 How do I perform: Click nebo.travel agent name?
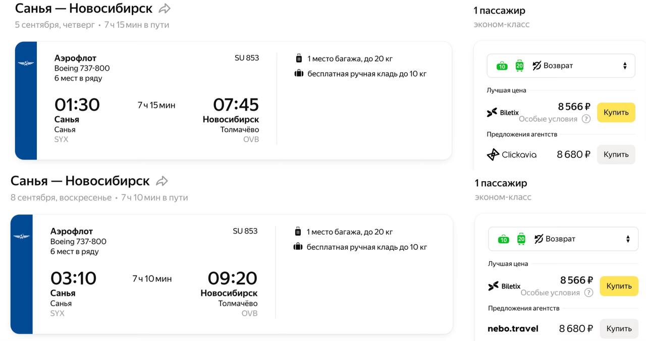click(513, 328)
